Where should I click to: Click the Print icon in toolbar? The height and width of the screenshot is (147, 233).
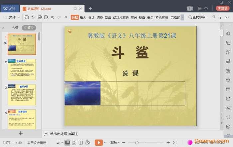(x=40, y=17)
